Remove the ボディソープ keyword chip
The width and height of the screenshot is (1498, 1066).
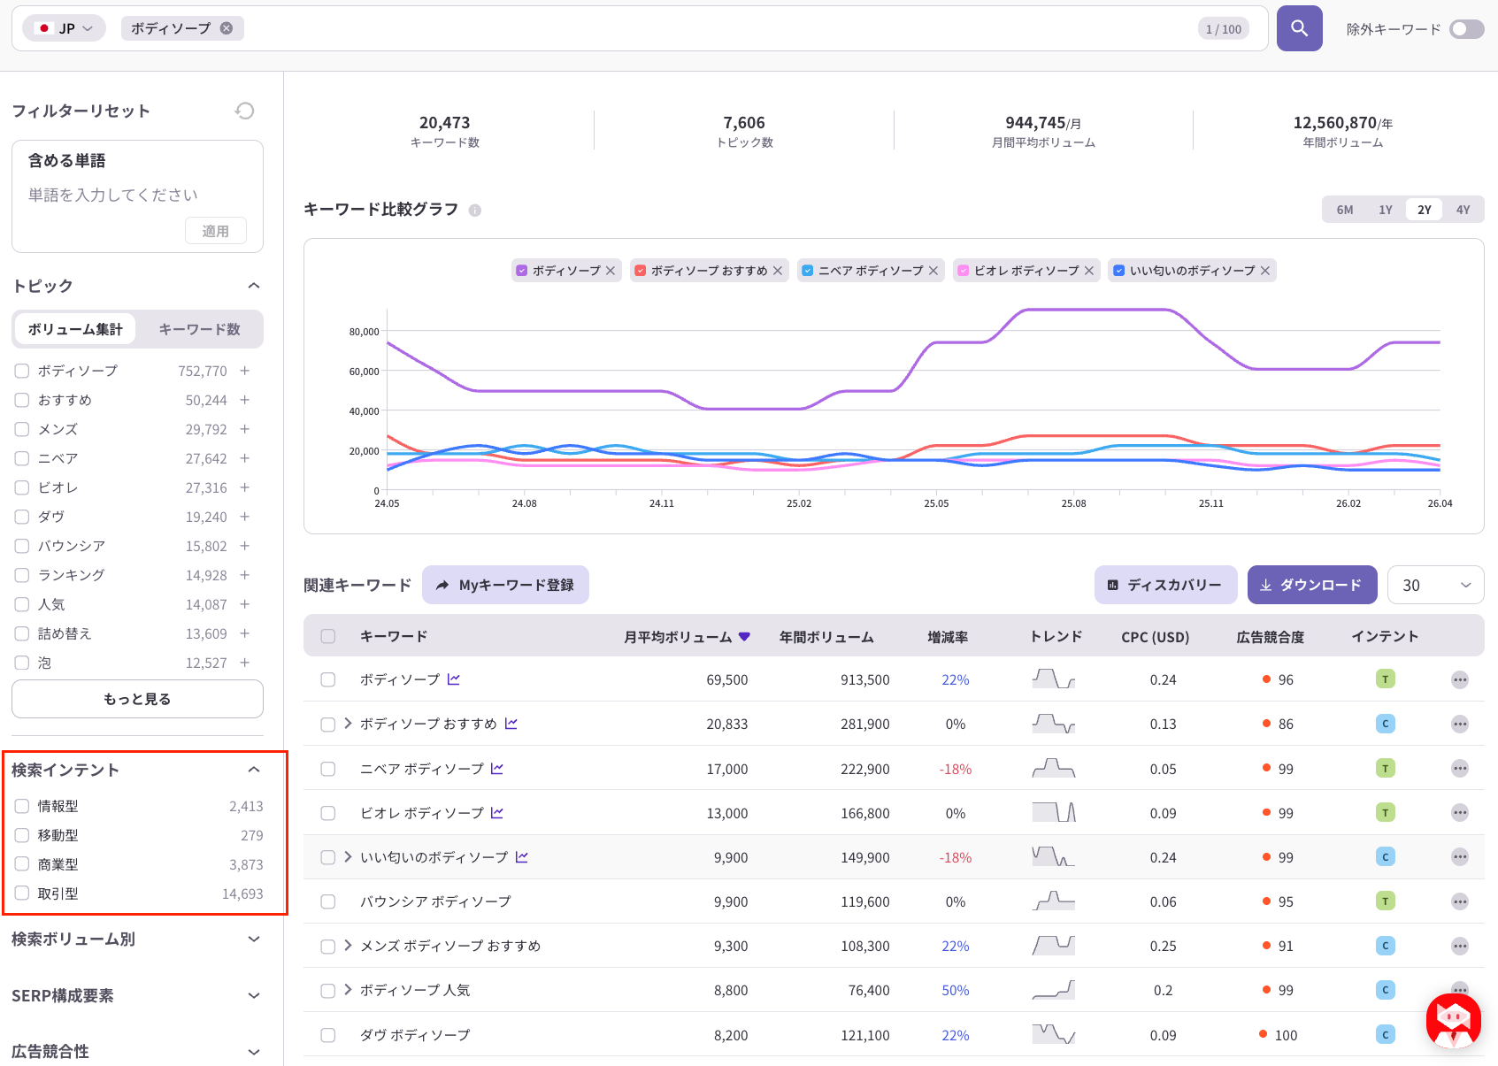227,28
